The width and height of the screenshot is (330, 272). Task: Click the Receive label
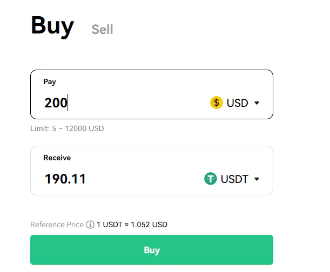tap(57, 158)
